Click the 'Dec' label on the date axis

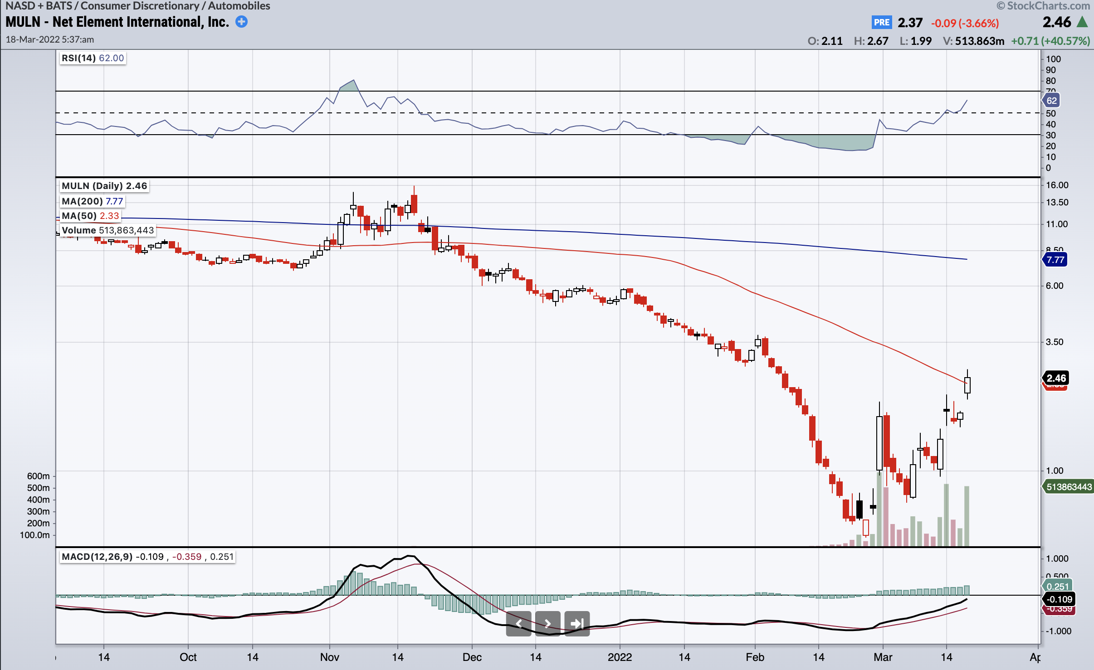(x=472, y=657)
